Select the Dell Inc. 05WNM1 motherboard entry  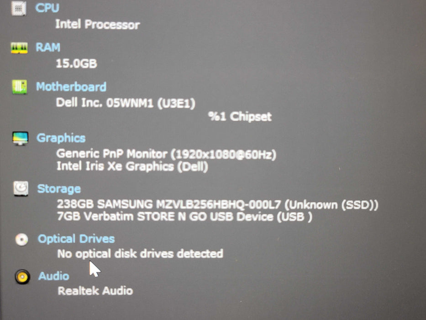(x=126, y=103)
